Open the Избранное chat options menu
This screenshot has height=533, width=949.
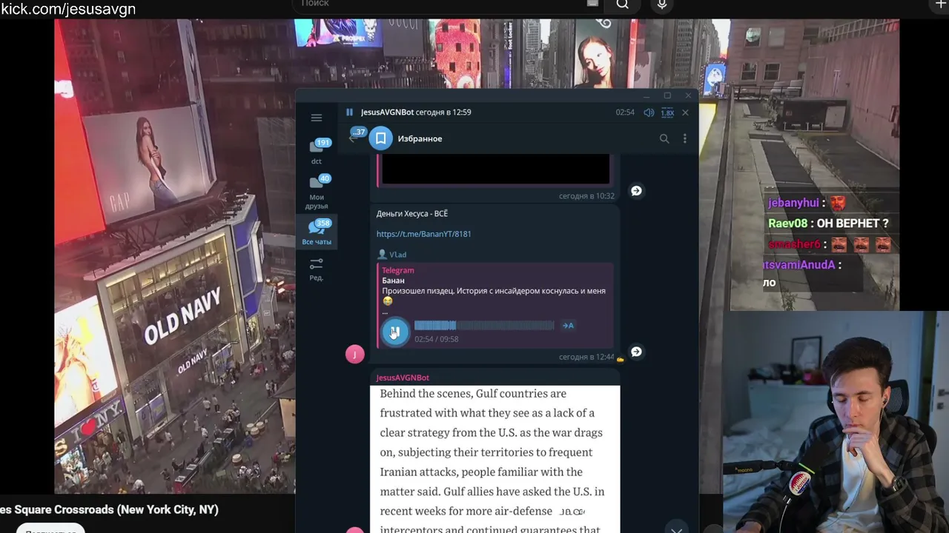click(684, 138)
